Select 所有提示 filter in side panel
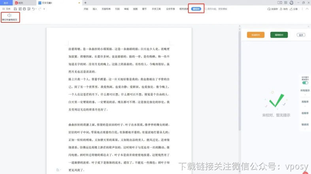Viewport: 311px width, 174px height. (x=305, y=91)
